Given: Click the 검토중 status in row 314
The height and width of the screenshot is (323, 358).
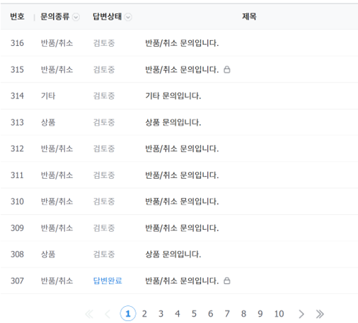Looking at the screenshot, I should pos(104,96).
